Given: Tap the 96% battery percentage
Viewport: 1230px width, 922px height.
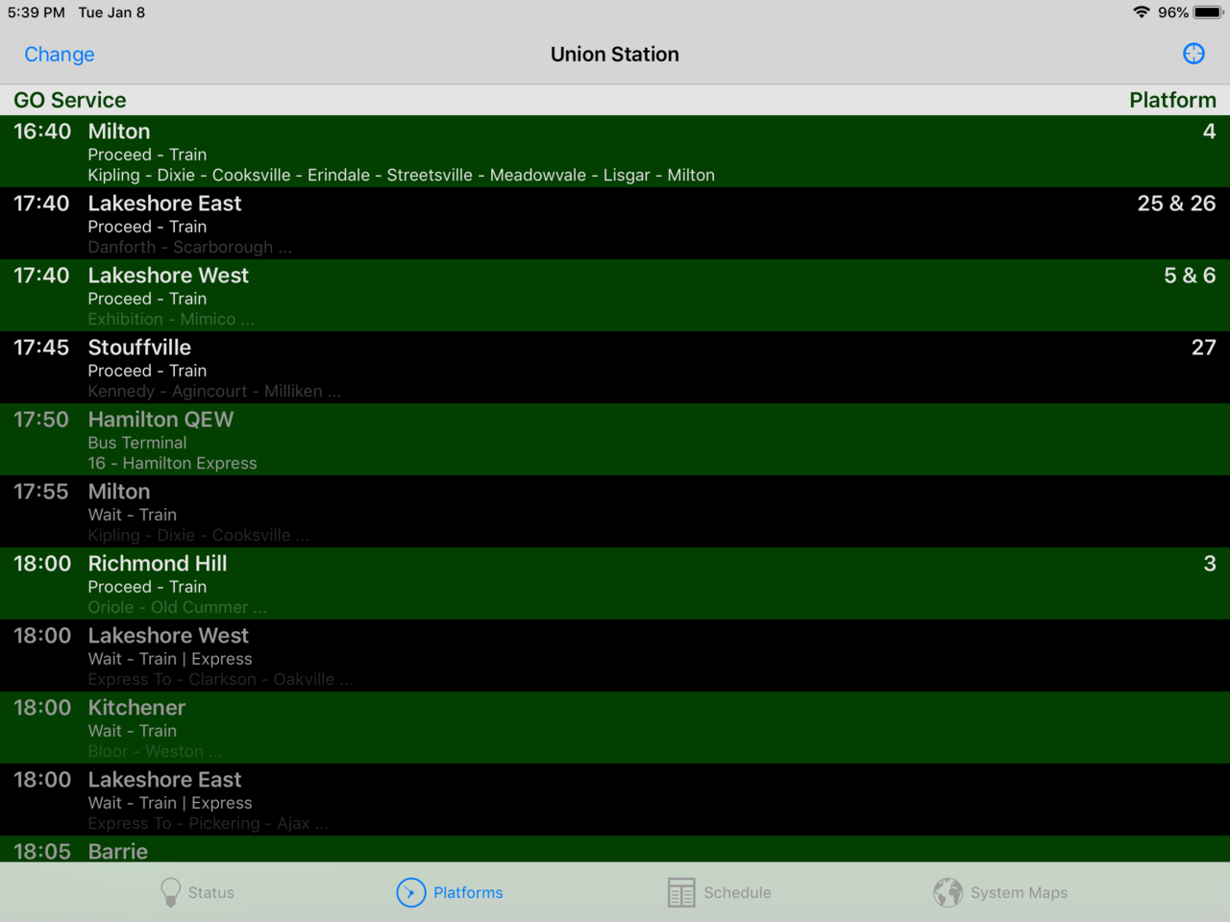Looking at the screenshot, I should click(x=1173, y=12).
